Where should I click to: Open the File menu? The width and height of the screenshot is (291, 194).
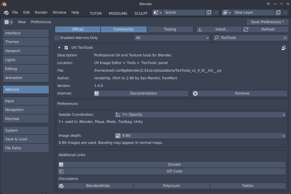pyautogui.click(x=15, y=13)
